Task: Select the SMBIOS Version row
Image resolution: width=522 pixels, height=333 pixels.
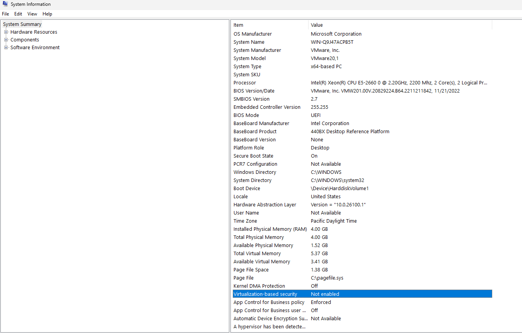Action: (x=362, y=99)
